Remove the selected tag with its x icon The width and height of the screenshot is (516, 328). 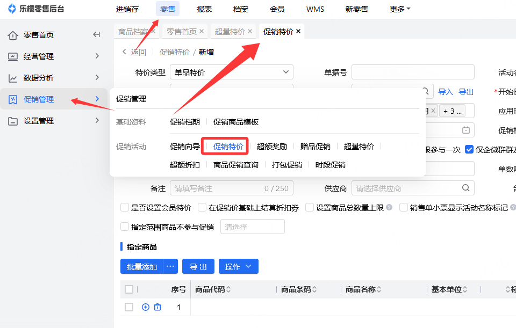tap(433, 111)
